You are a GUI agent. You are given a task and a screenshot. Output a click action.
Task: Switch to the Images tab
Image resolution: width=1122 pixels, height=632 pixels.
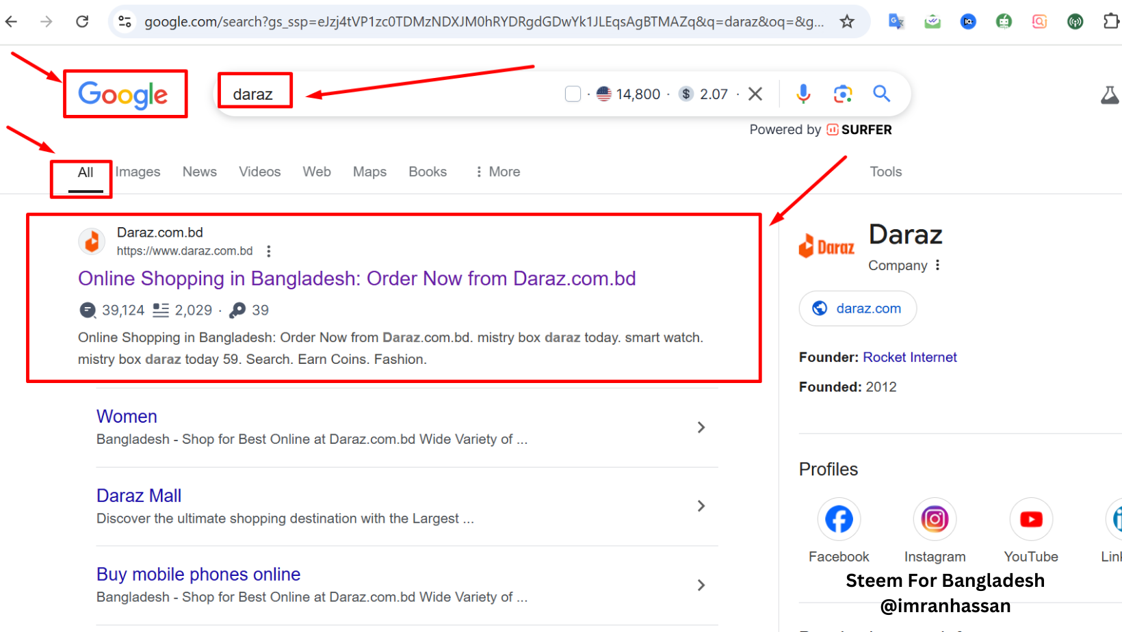pos(138,172)
